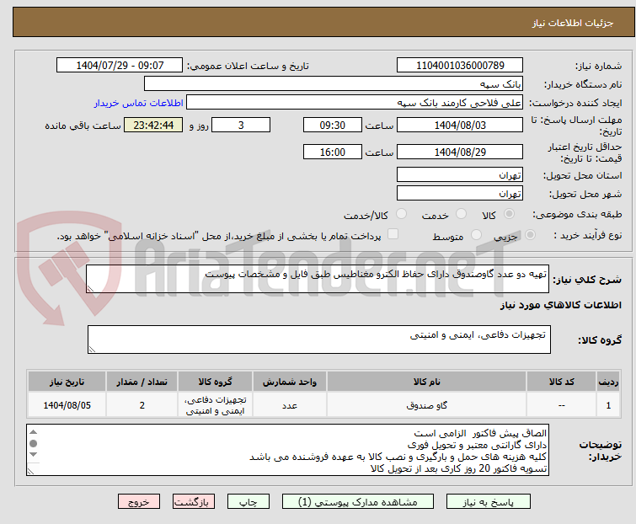
Task: Select the جزیی purchase type radio
Action: coord(530,235)
